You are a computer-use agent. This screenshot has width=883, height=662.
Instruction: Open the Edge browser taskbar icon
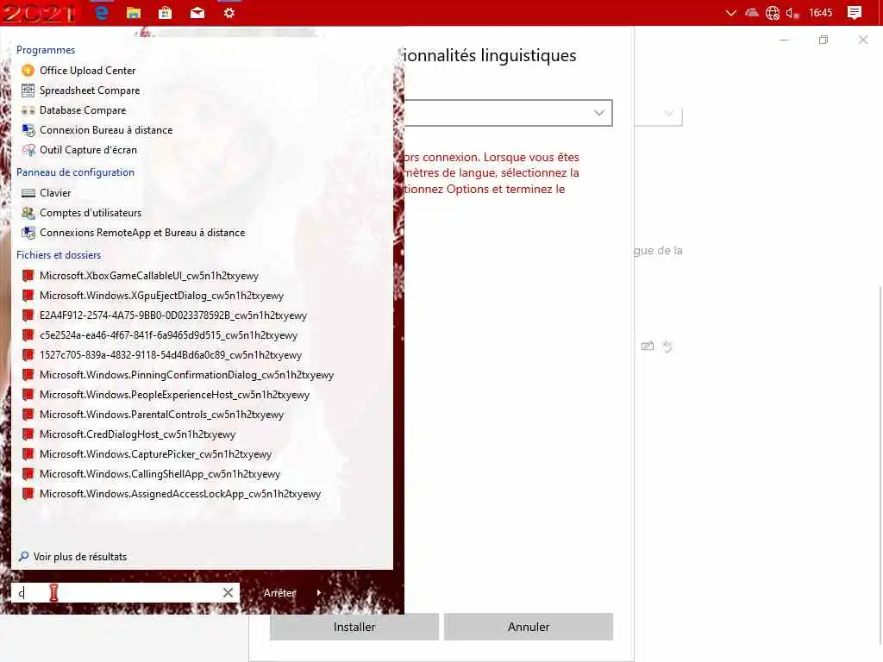[x=102, y=12]
